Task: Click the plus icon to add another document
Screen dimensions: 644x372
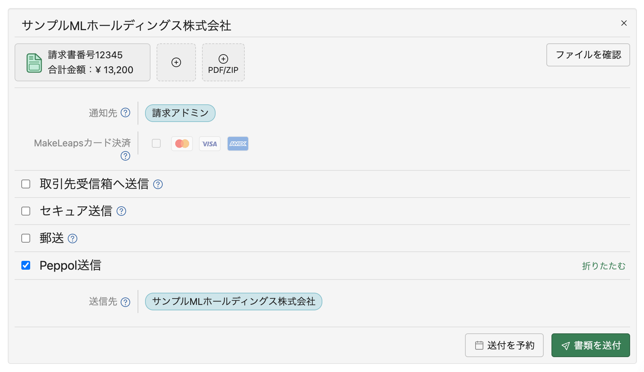Action: (176, 62)
